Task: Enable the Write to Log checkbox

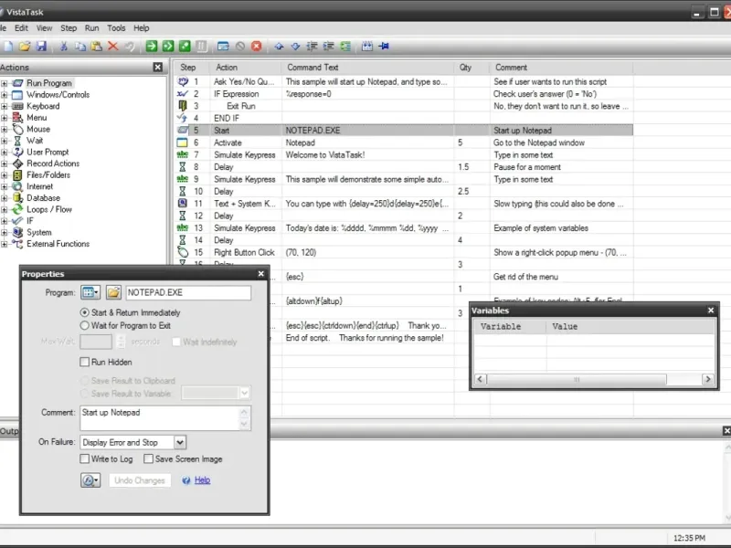Action: (x=84, y=458)
